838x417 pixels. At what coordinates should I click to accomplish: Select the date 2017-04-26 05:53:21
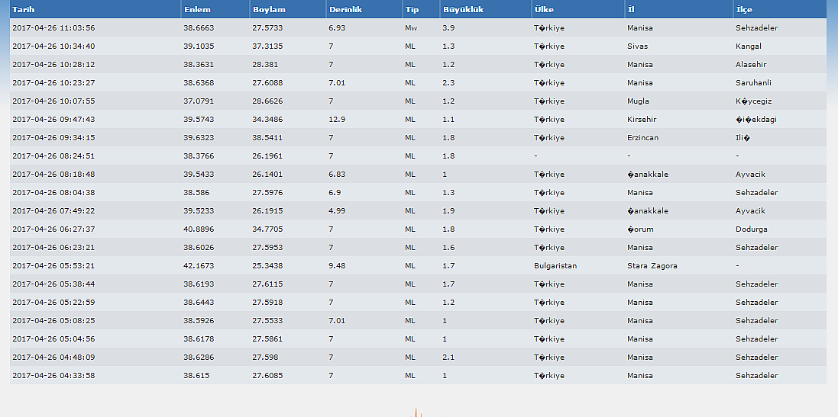(53, 265)
